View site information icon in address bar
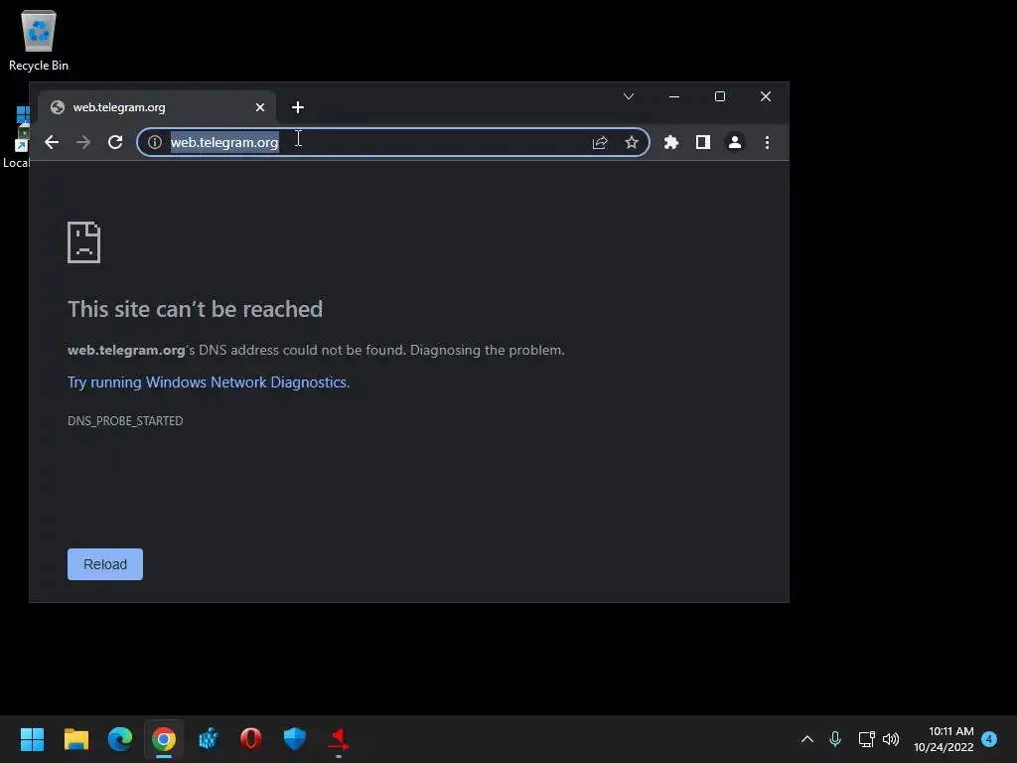The height and width of the screenshot is (763, 1017). [x=154, y=142]
